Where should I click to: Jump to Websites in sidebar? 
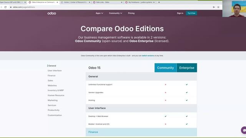coord(52,85)
